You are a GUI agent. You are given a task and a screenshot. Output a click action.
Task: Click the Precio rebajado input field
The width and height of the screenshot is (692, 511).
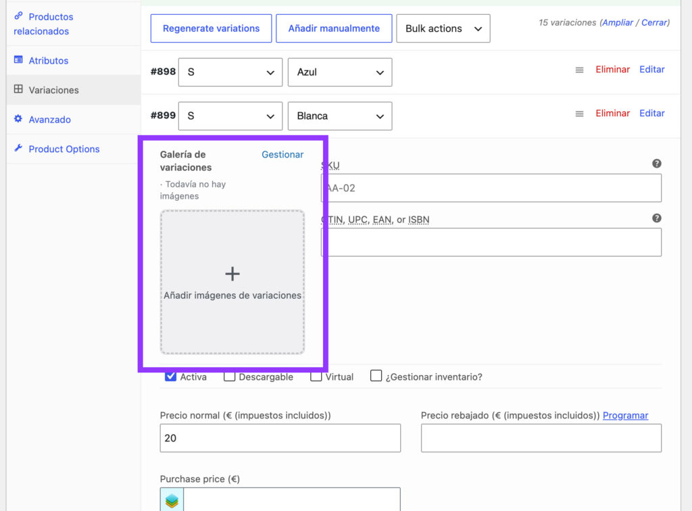541,438
